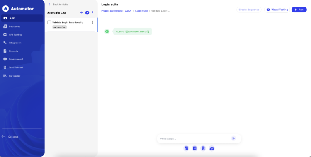This screenshot has width=311, height=157.
Task: Run the scenario
Action: pos(299,10)
